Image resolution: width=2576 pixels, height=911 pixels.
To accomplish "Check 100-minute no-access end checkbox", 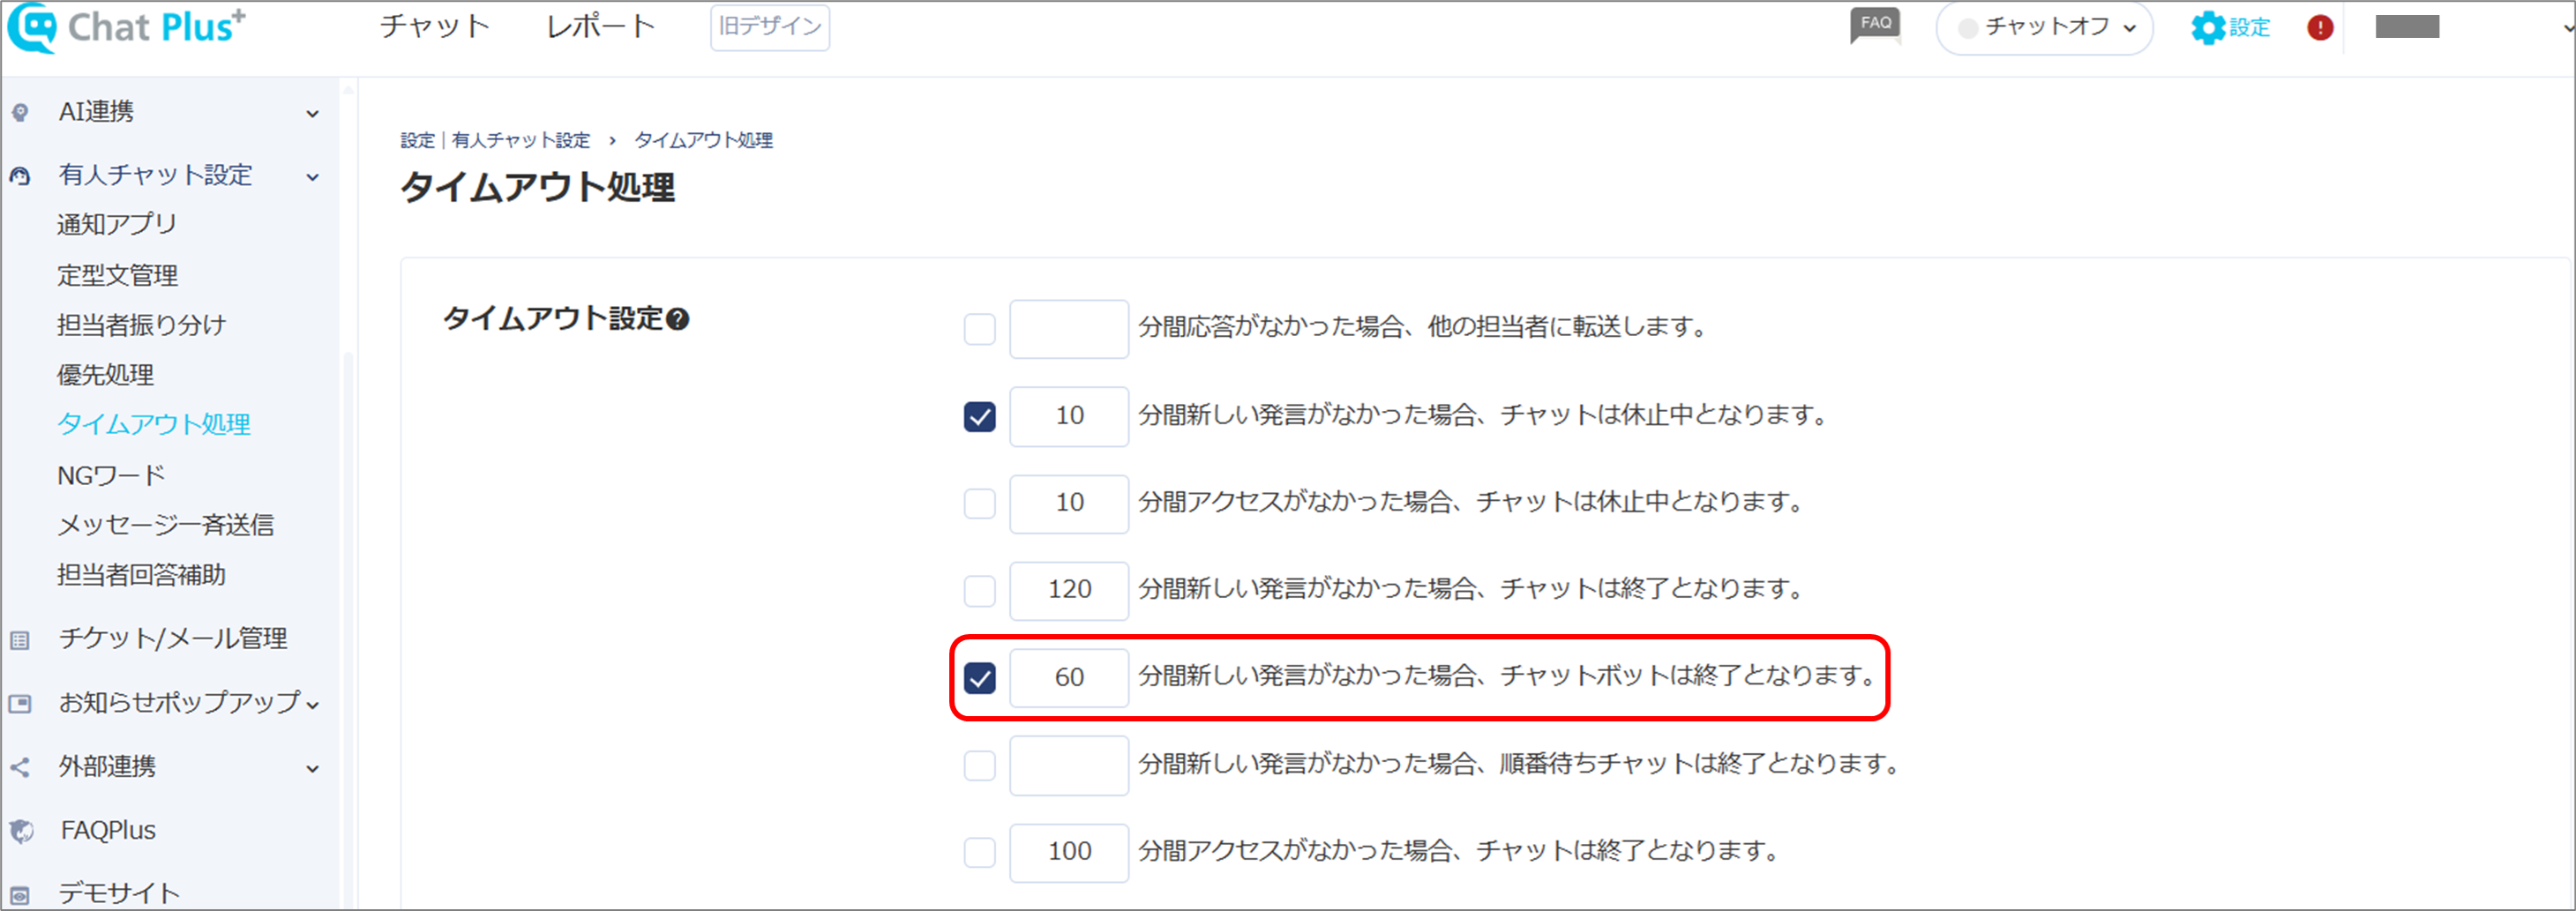I will pos(979,852).
